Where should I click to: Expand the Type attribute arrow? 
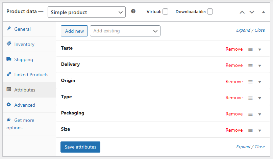(x=259, y=98)
